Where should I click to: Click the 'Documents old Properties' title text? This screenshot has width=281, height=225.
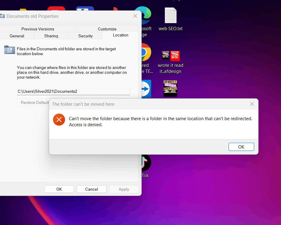[33, 16]
